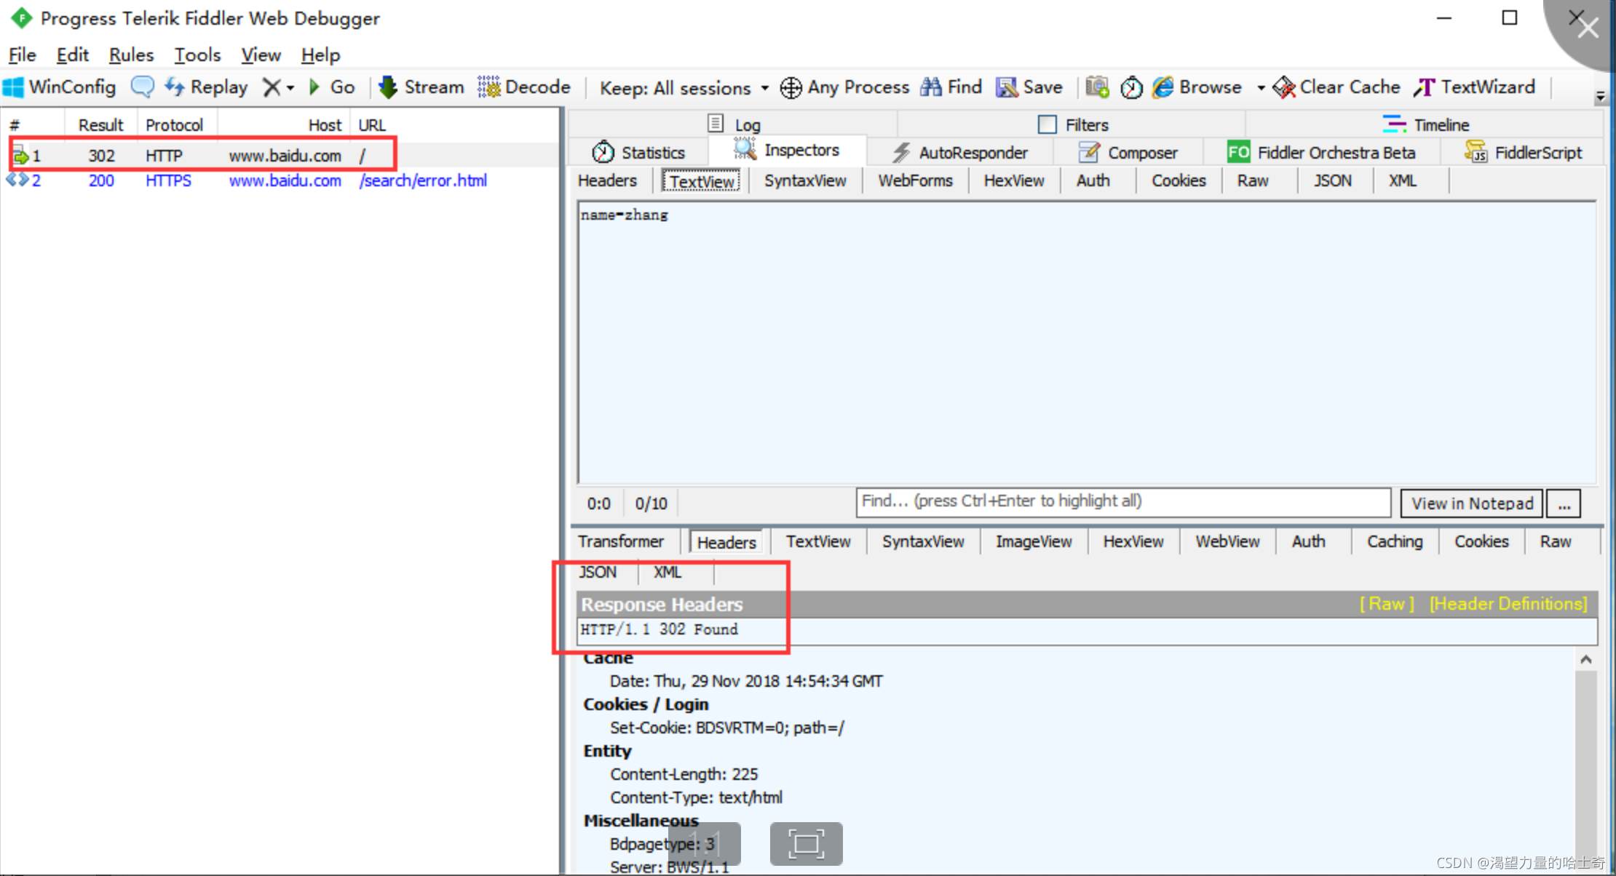Open response WebView tab

(x=1227, y=541)
